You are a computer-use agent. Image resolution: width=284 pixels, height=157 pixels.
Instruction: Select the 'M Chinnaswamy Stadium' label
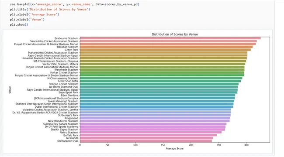pos(63,78)
